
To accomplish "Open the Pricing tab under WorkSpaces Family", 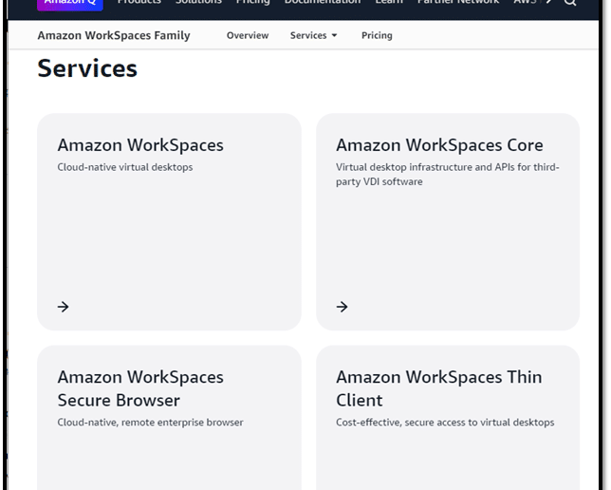I will (377, 35).
